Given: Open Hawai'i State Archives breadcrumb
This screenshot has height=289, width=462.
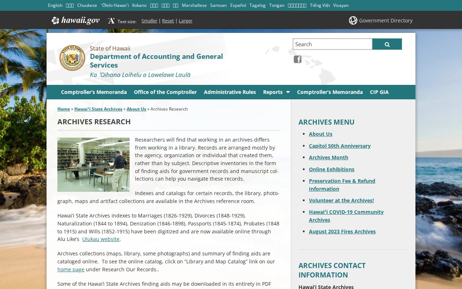Looking at the screenshot, I should [x=98, y=109].
